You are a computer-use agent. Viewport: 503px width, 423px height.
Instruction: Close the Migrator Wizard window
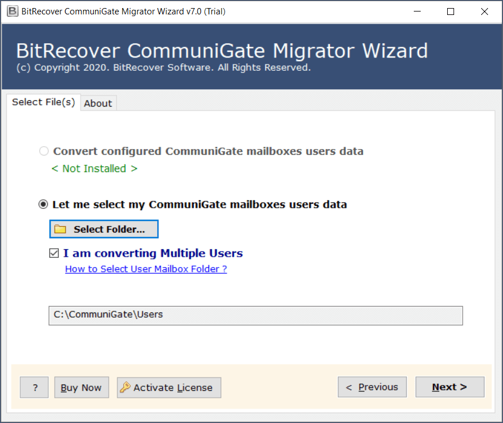pyautogui.click(x=484, y=12)
